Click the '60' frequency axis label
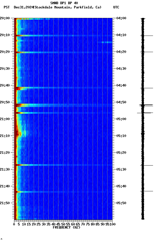 click(x=73, y=224)
